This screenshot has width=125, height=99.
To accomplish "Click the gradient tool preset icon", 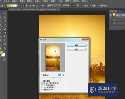I will click(x=2, y=6).
